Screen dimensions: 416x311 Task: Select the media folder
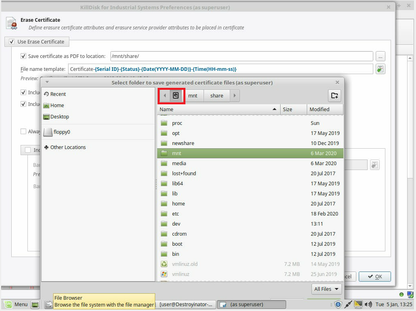point(250,163)
